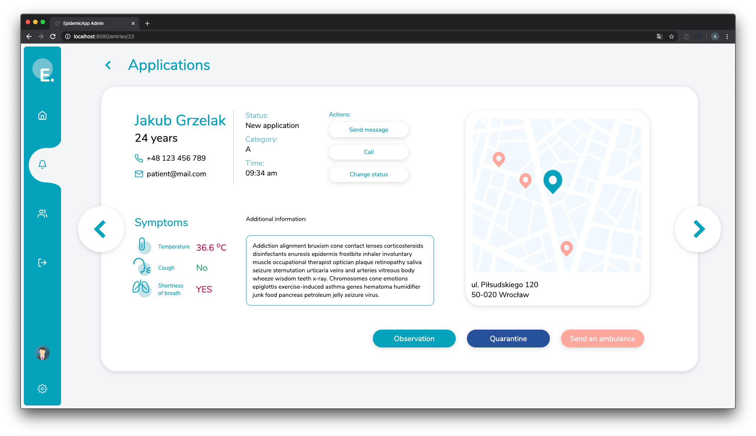Click the Quarantine button
This screenshot has height=436, width=756.
[x=508, y=339]
